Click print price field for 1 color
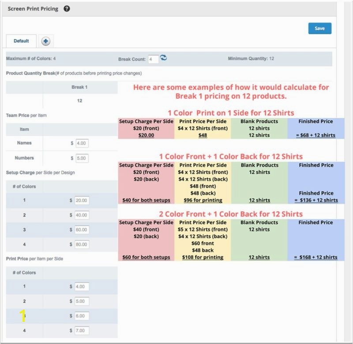 pyautogui.click(x=82, y=286)
